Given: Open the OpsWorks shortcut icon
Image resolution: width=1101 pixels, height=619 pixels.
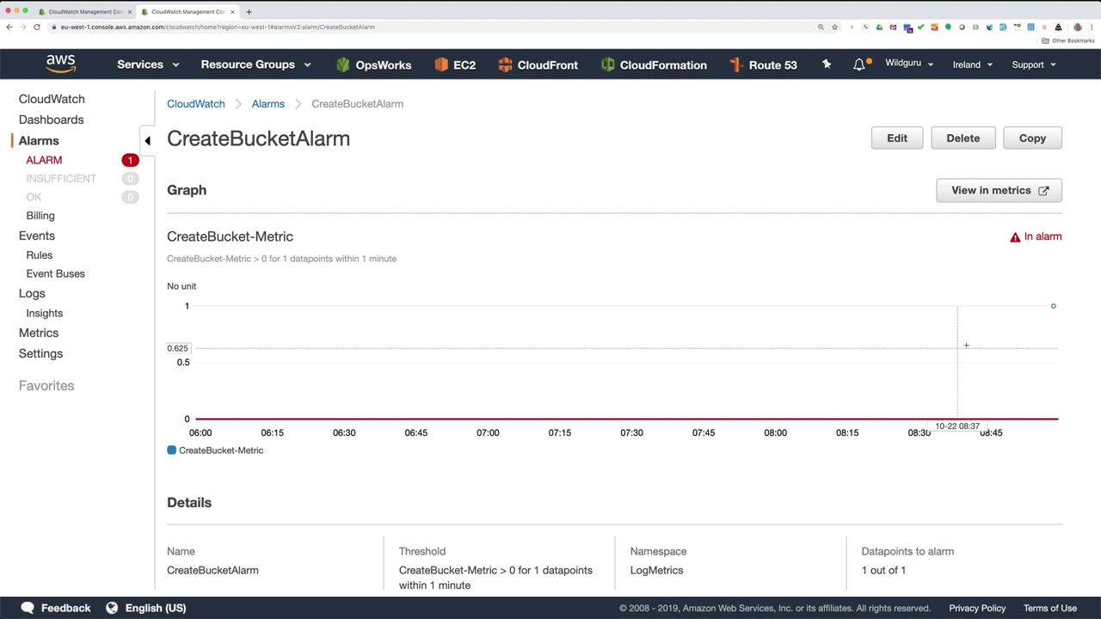Looking at the screenshot, I should point(343,64).
